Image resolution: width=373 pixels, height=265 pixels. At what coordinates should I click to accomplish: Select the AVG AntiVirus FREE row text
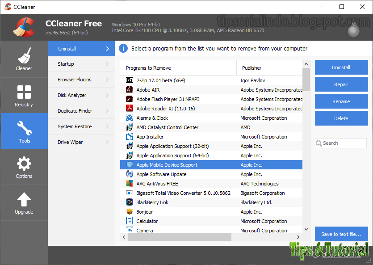pos(157,184)
